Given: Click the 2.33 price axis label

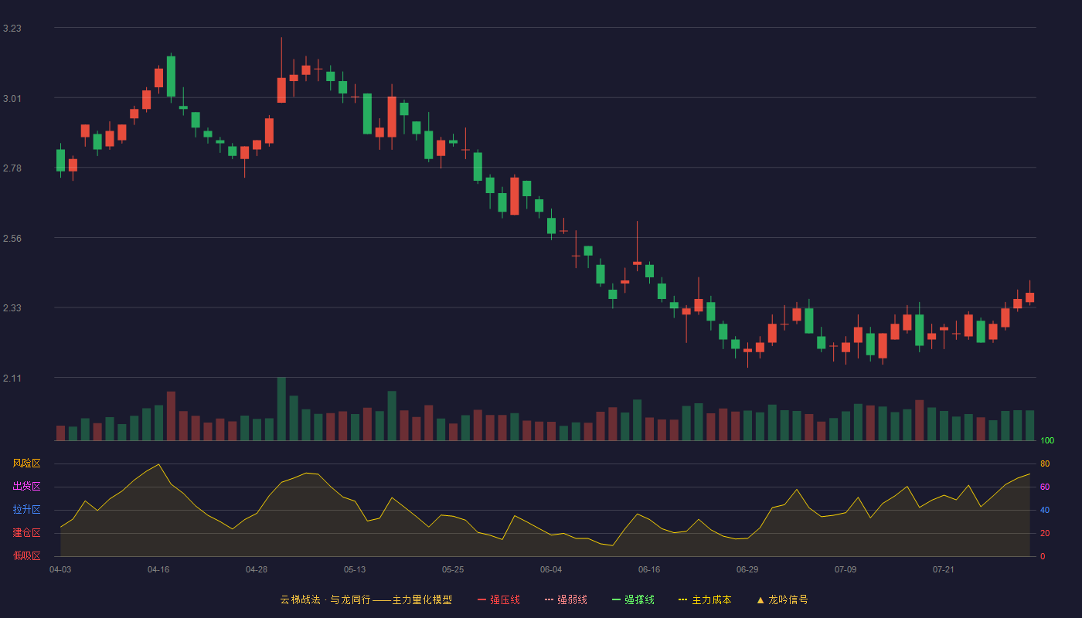Looking at the screenshot, I should pos(12,308).
